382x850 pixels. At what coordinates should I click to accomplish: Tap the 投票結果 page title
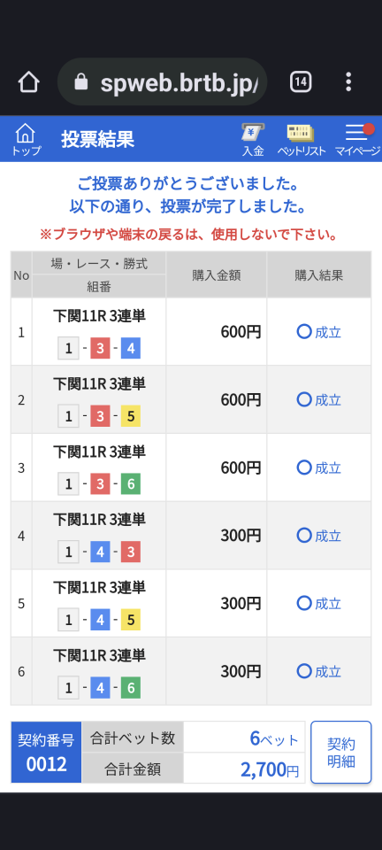click(97, 140)
